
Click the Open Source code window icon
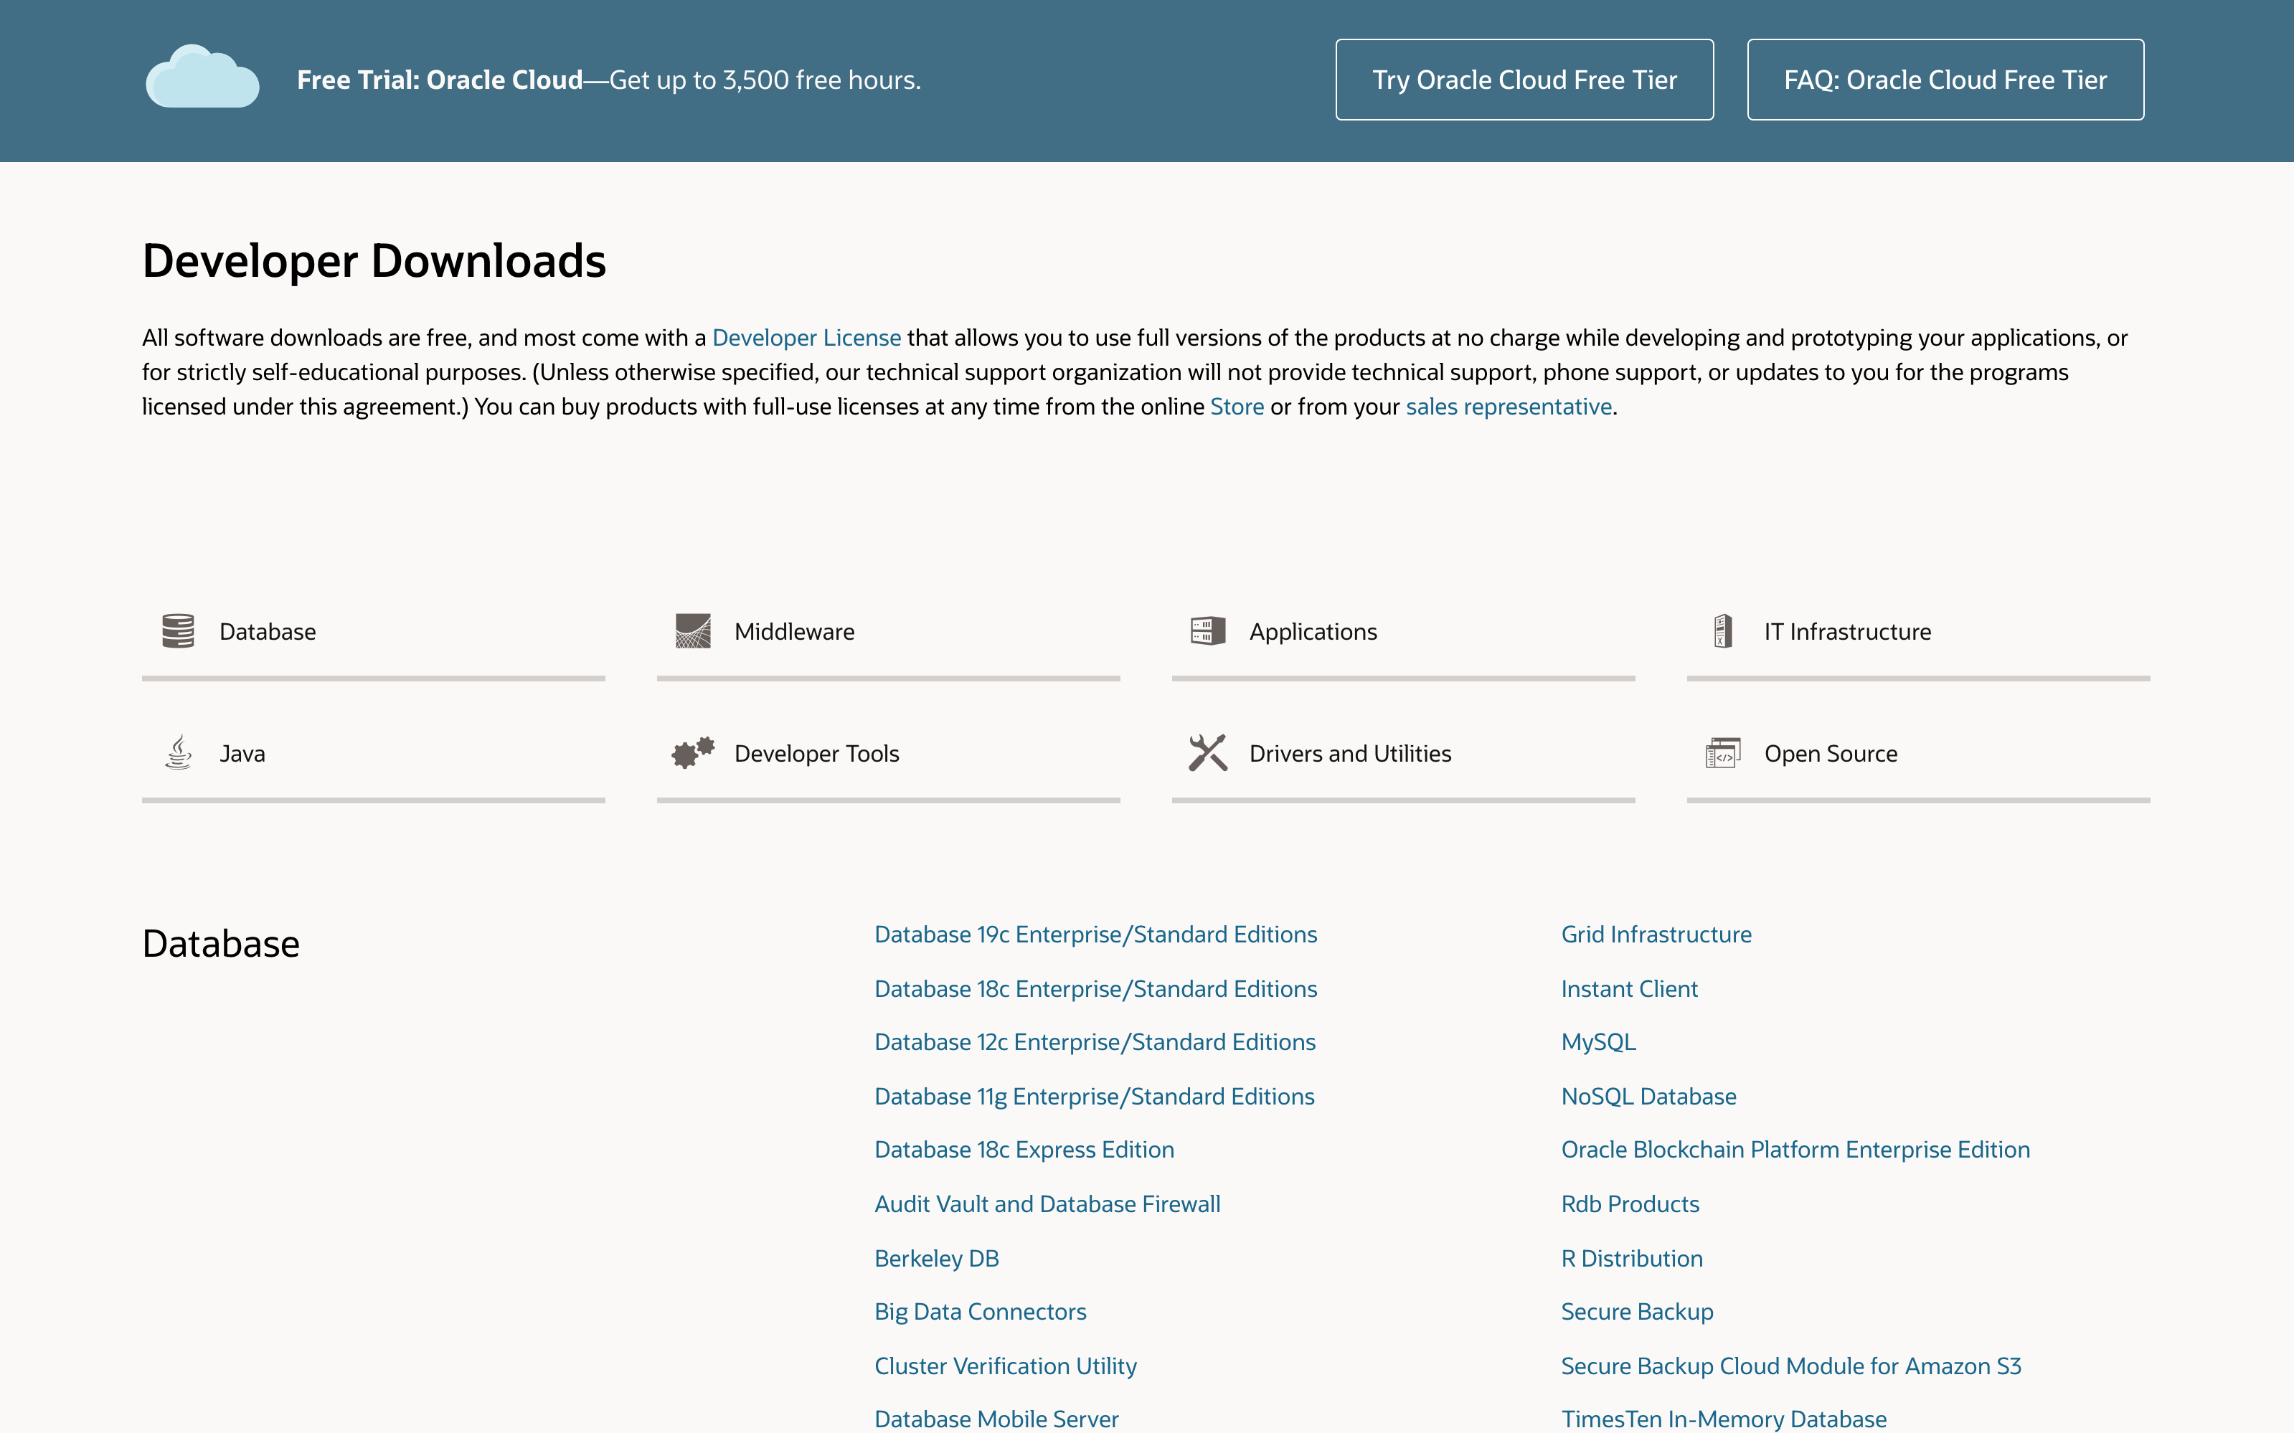pos(1723,752)
